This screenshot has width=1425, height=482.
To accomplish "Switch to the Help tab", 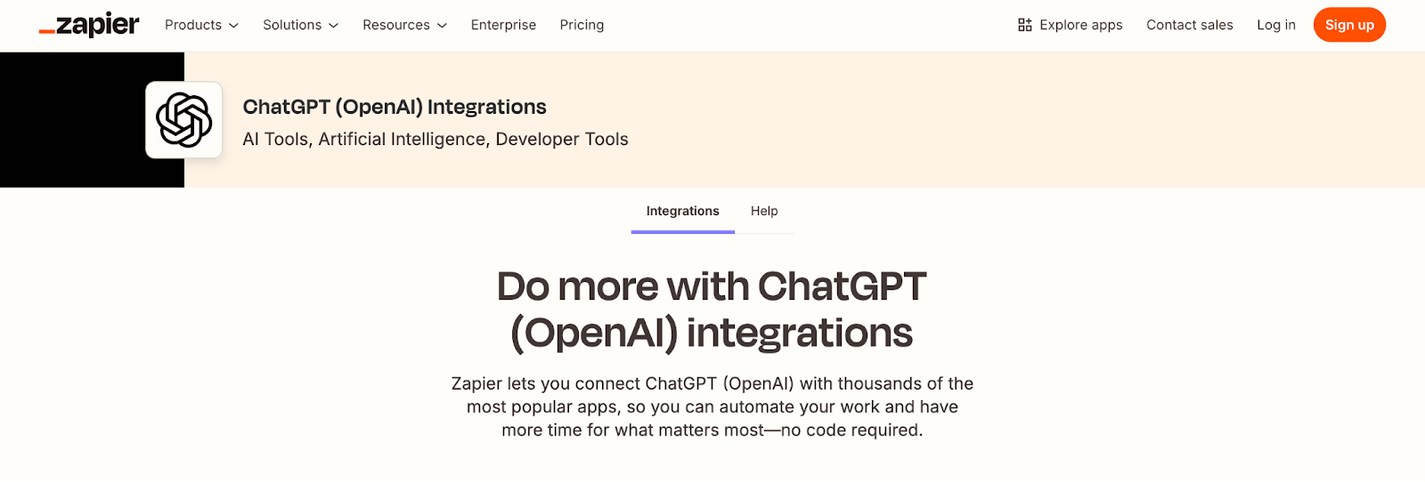I will pyautogui.click(x=764, y=211).
